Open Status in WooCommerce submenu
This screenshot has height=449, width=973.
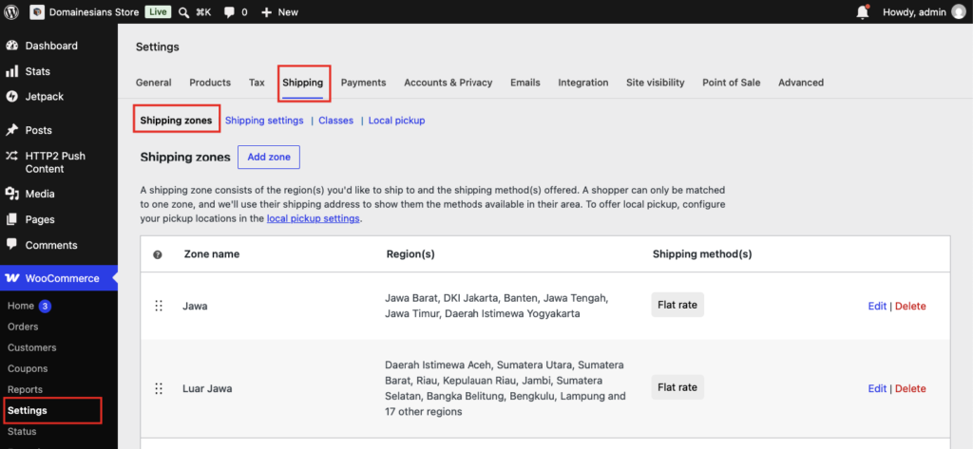[23, 431]
